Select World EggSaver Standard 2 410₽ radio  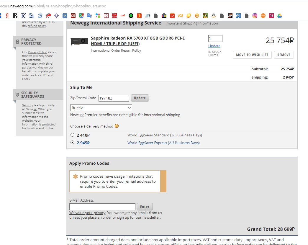73,135
